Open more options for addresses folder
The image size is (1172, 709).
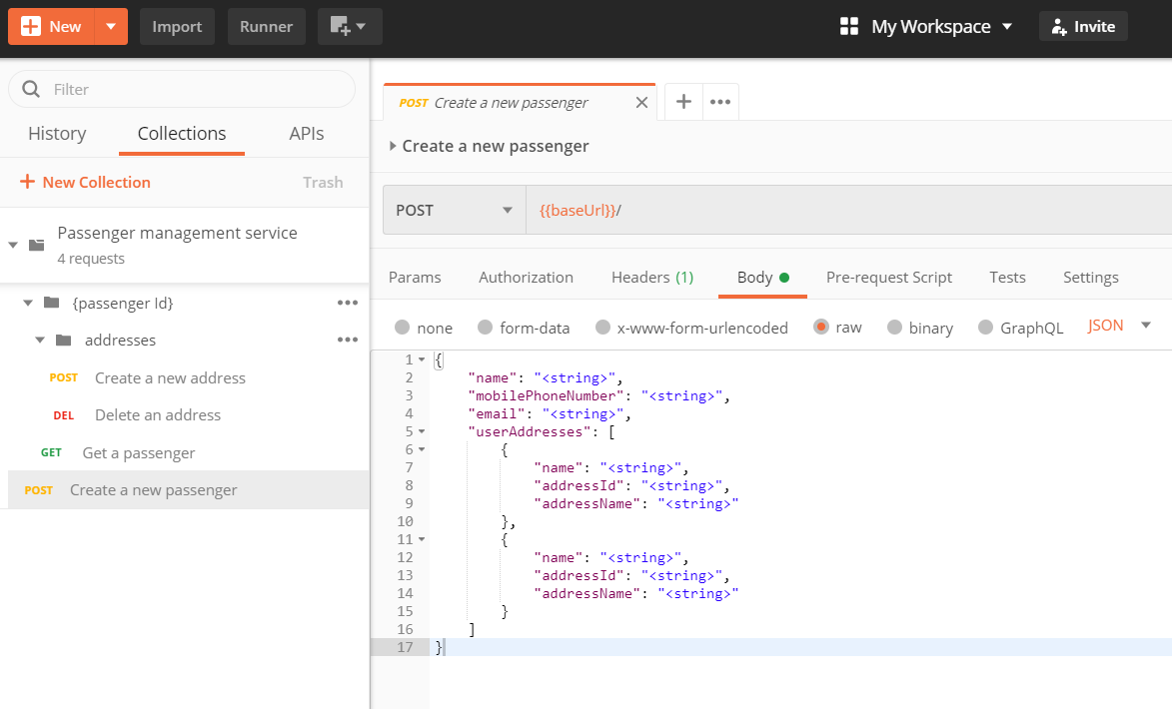tap(348, 340)
